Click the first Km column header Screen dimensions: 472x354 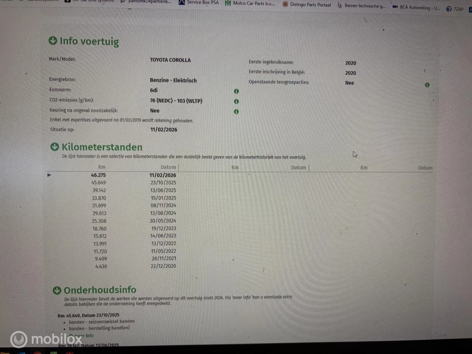[102, 167]
